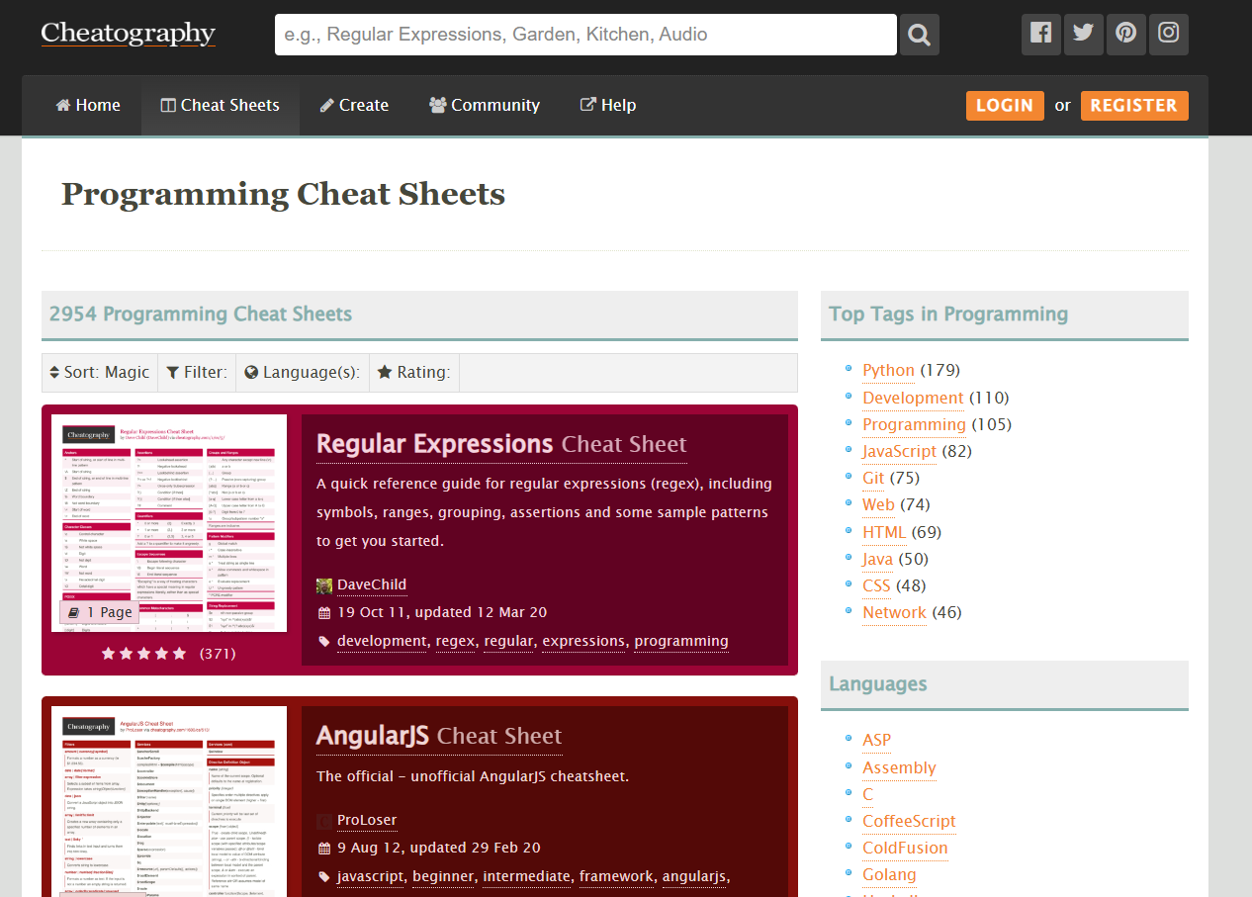Click the development tag on Regular Expressions
Image resolution: width=1252 pixels, height=897 pixels.
382,641
